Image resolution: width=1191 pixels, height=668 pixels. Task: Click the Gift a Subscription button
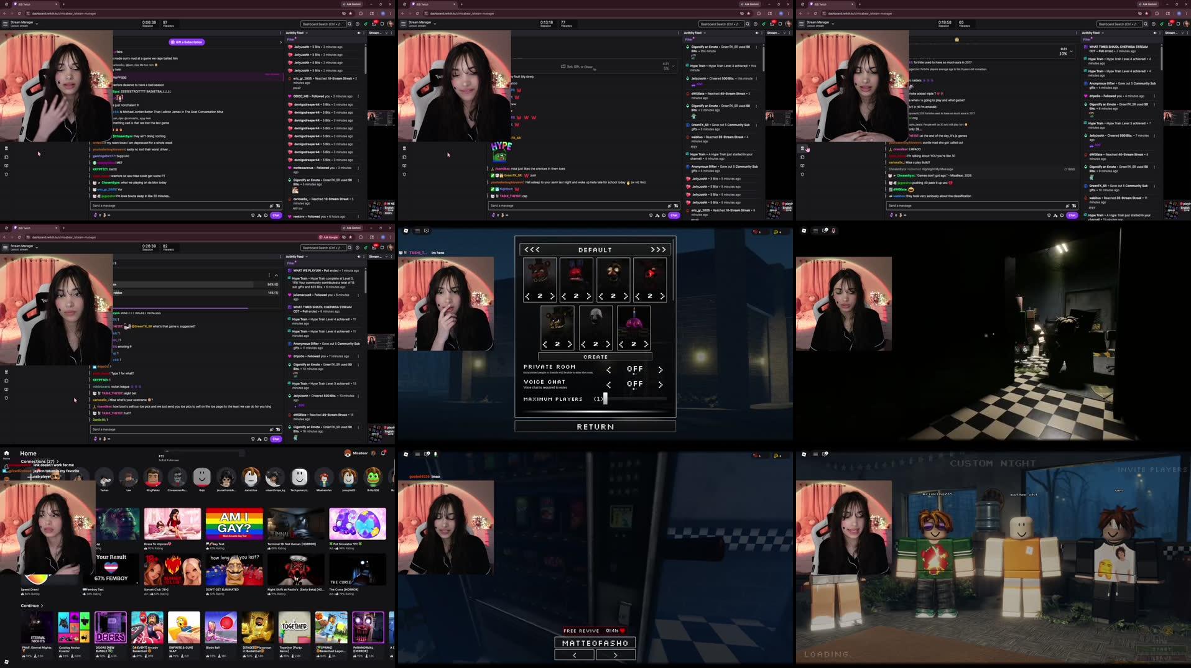click(187, 42)
